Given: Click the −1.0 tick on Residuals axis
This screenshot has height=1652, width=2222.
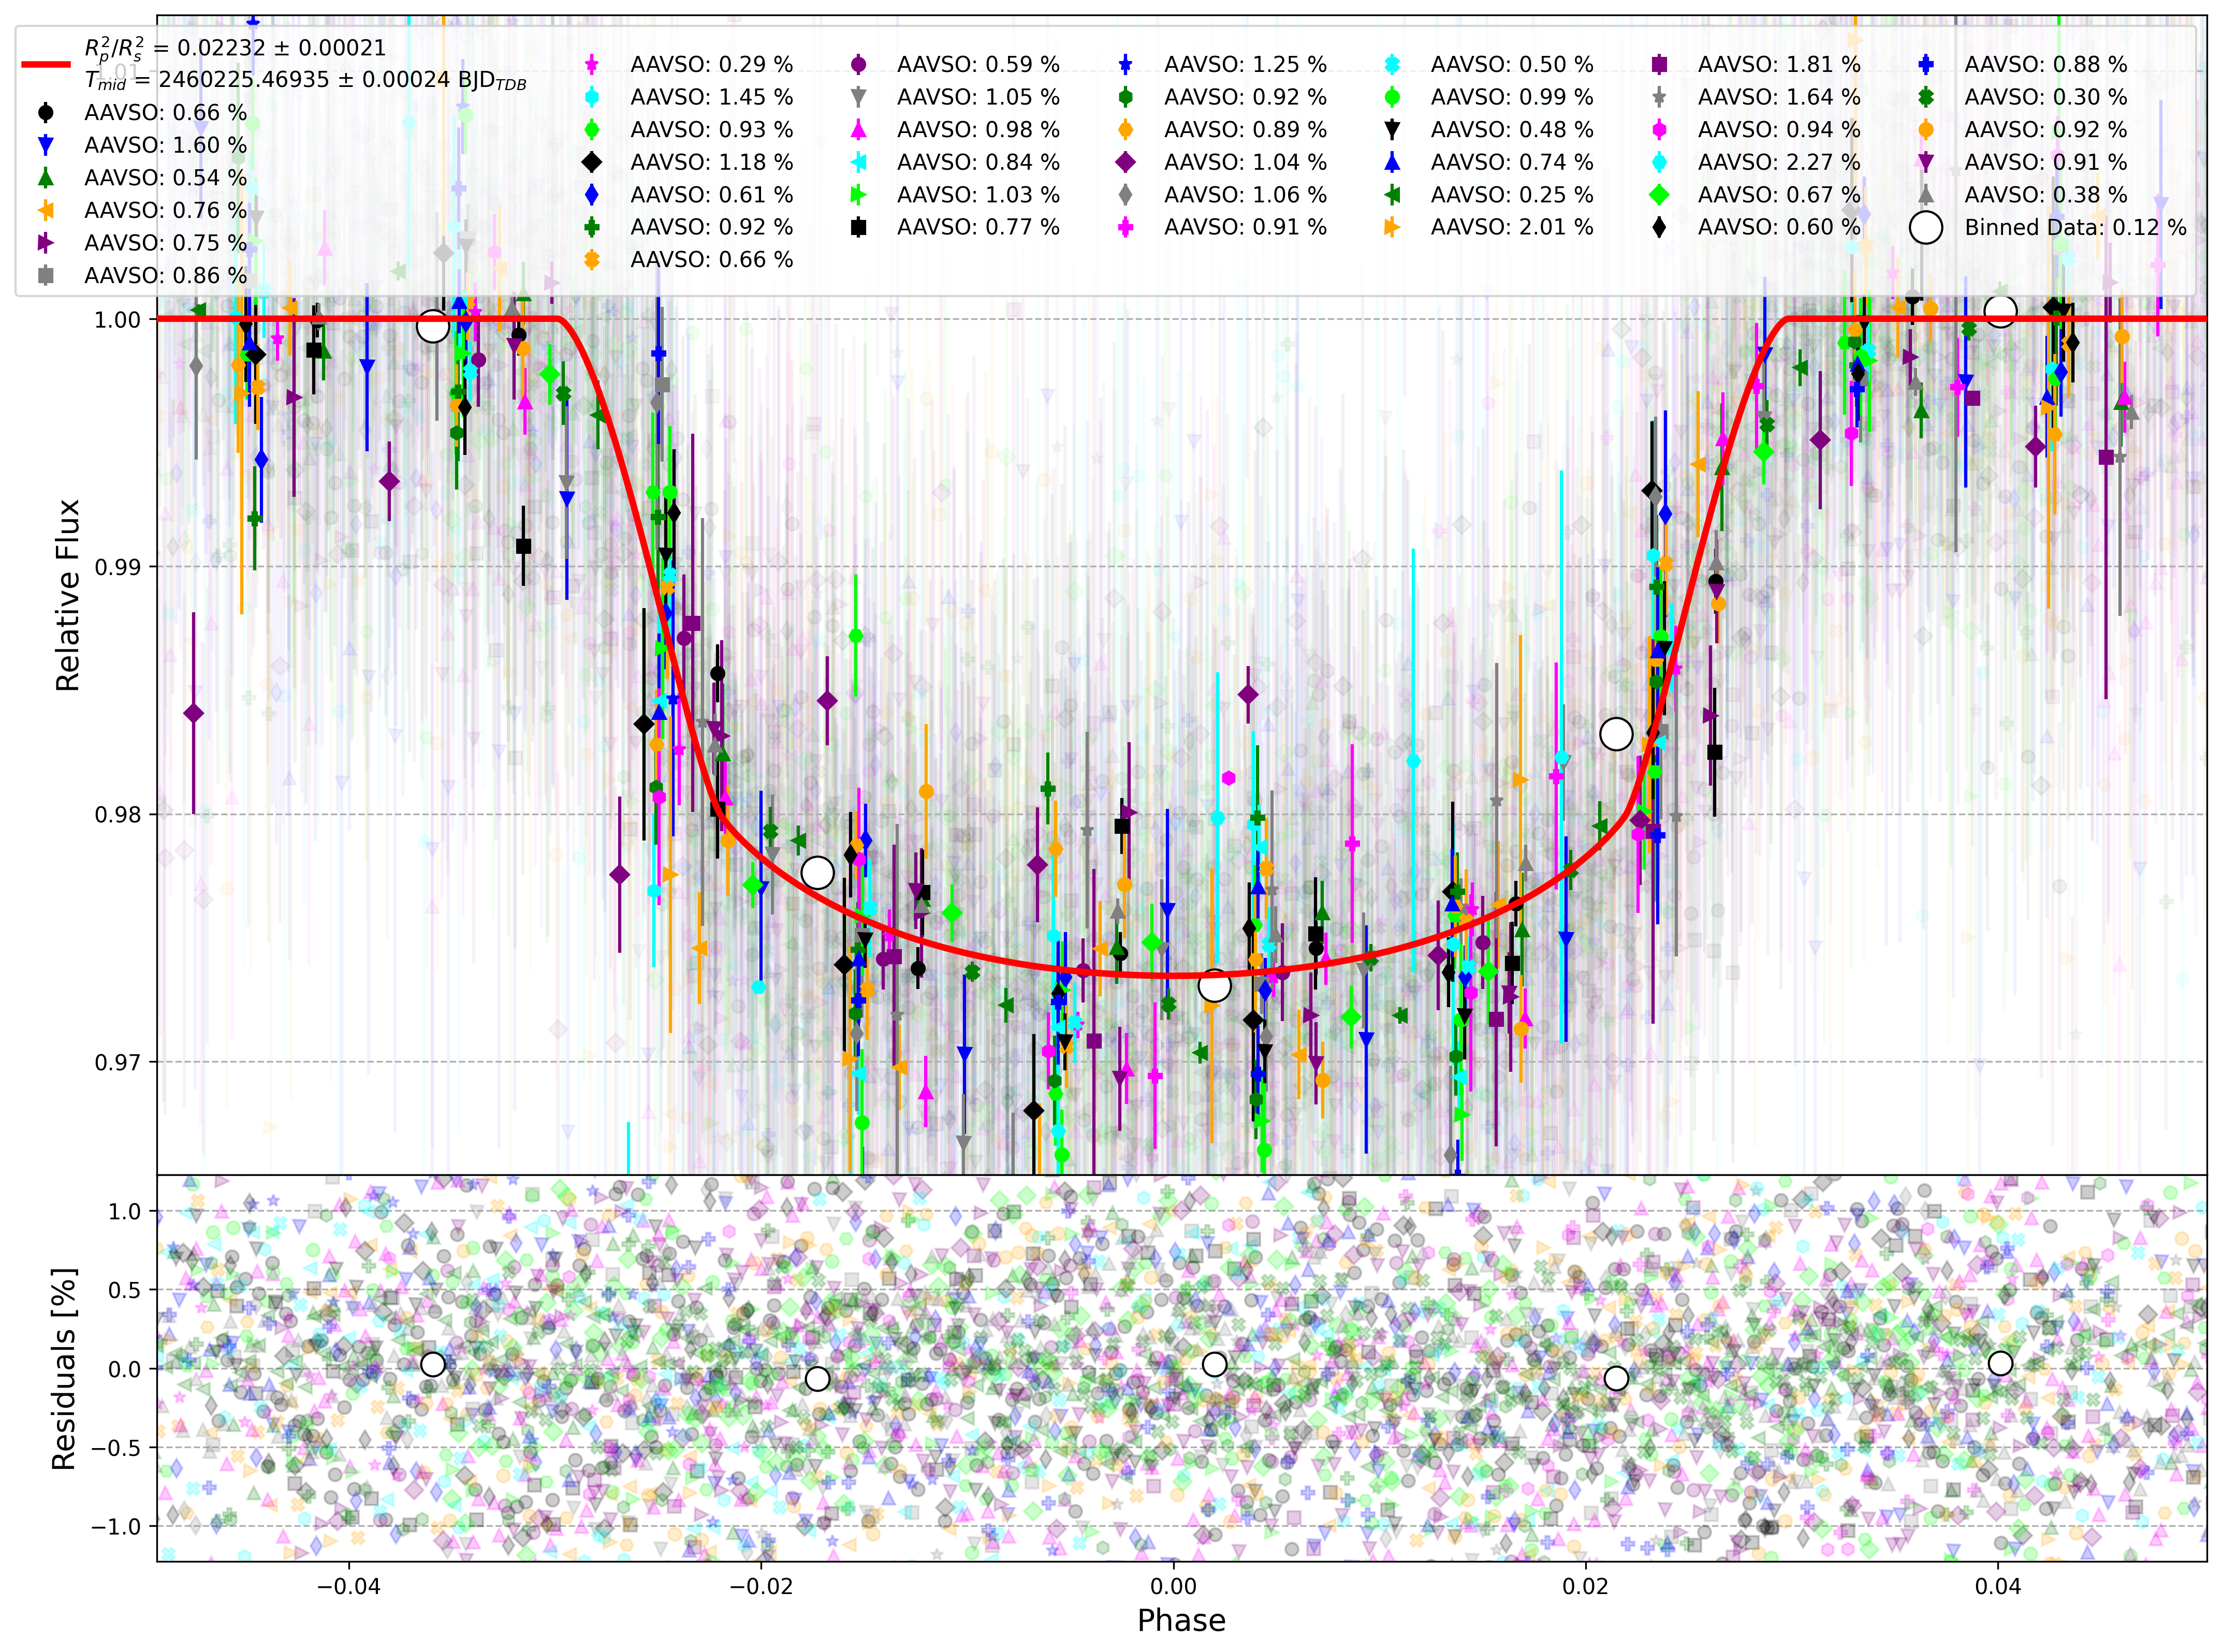Looking at the screenshot, I should point(117,1527).
